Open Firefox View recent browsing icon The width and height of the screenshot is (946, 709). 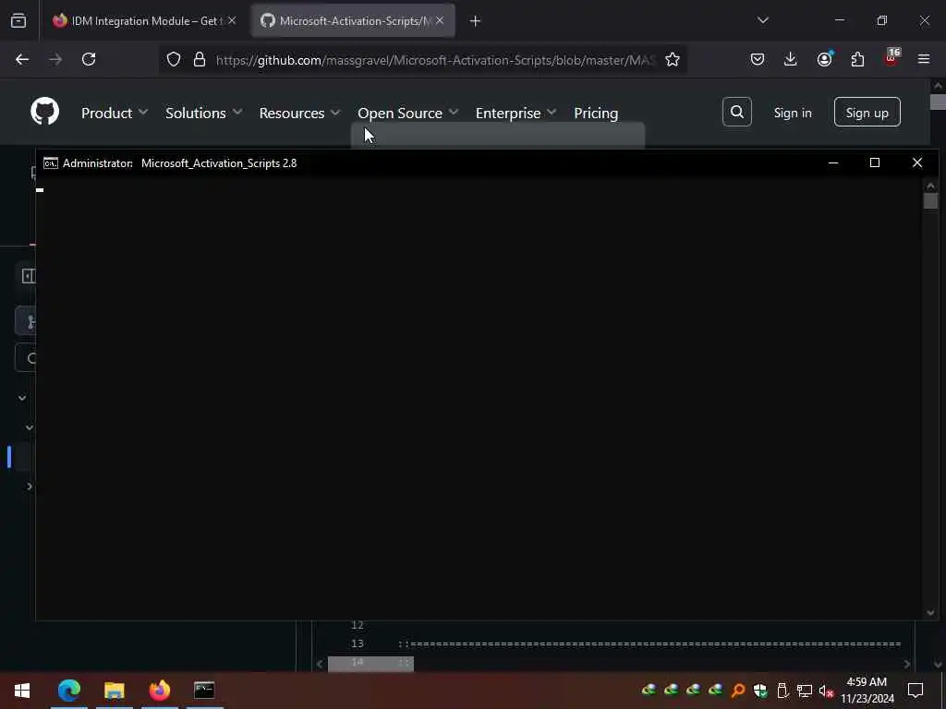click(18, 21)
